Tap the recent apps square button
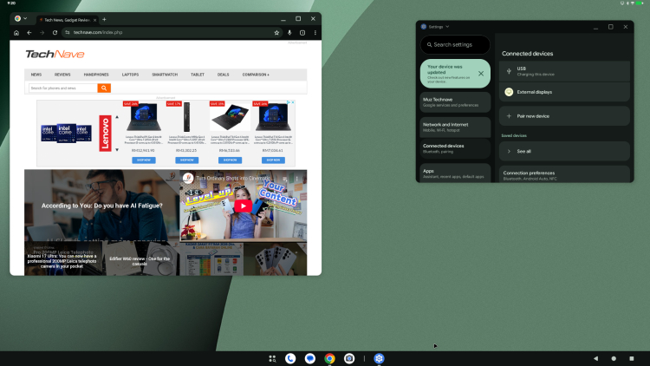650x366 pixels. point(631,358)
